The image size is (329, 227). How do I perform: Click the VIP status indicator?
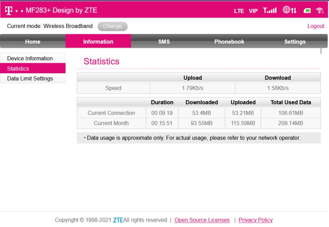point(253,9)
